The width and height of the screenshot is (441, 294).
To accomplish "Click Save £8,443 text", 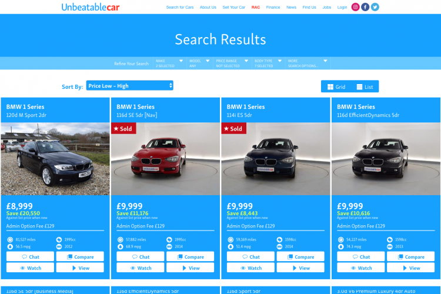I will 242,213.
